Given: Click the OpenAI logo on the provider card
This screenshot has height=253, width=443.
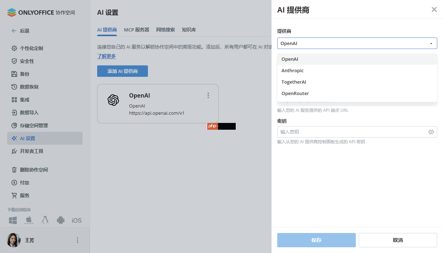Looking at the screenshot, I should point(113,101).
